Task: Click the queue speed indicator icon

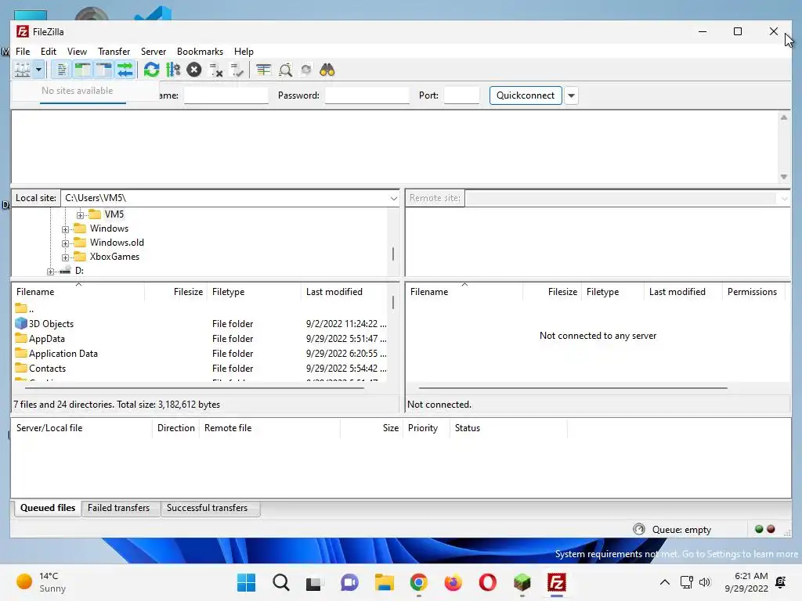Action: [639, 530]
